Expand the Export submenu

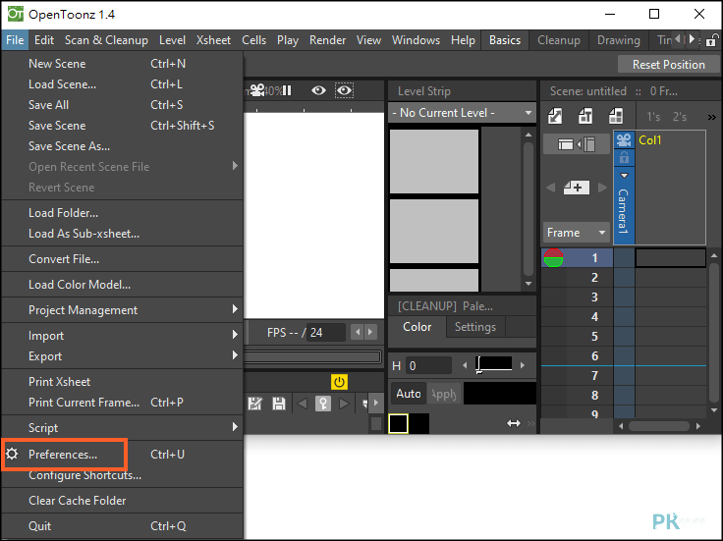click(122, 356)
